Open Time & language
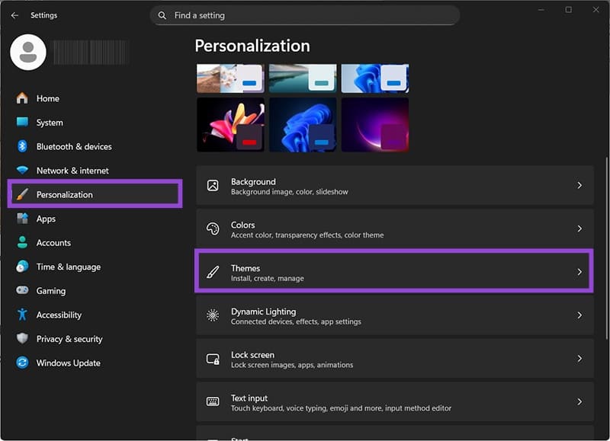610x441 pixels. (x=95, y=267)
